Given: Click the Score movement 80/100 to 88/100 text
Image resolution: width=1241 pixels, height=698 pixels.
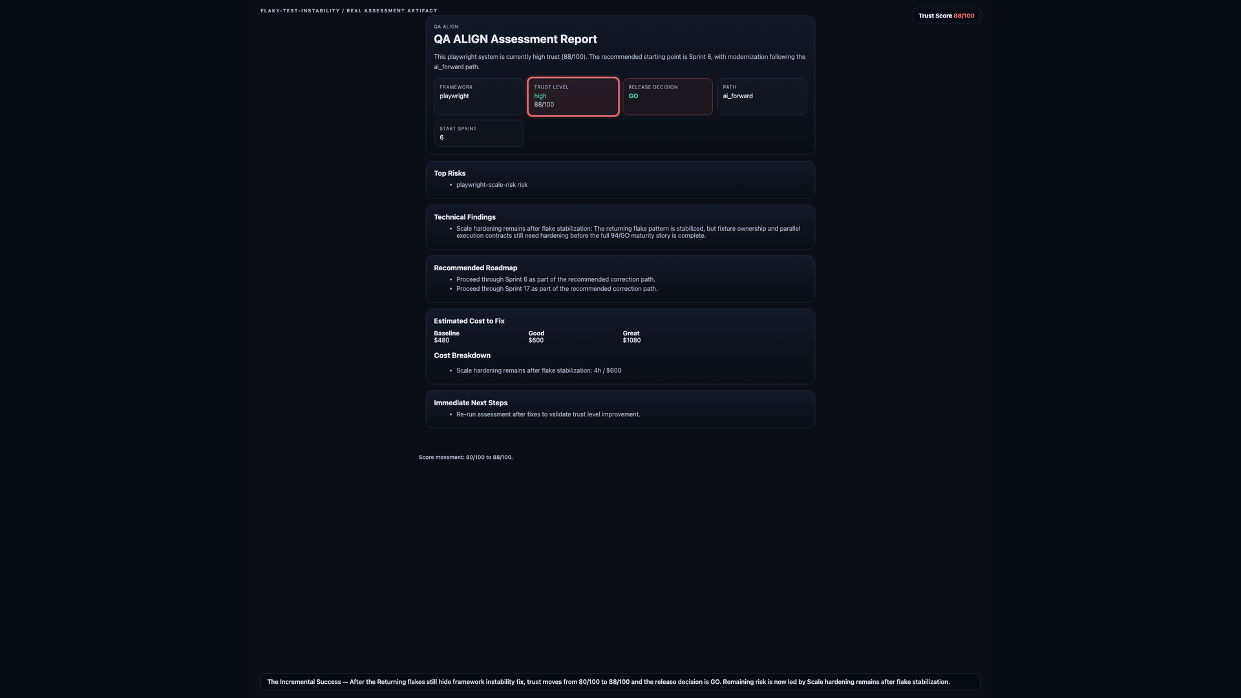Looking at the screenshot, I should (x=465, y=458).
